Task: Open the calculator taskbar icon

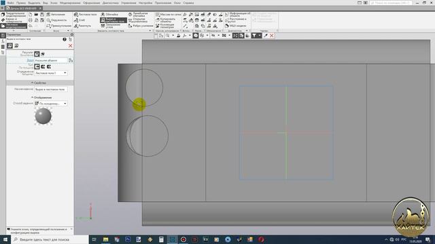Action: tap(161, 239)
